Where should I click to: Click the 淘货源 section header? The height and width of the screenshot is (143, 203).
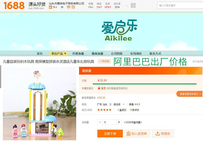pyautogui.click(x=140, y=71)
